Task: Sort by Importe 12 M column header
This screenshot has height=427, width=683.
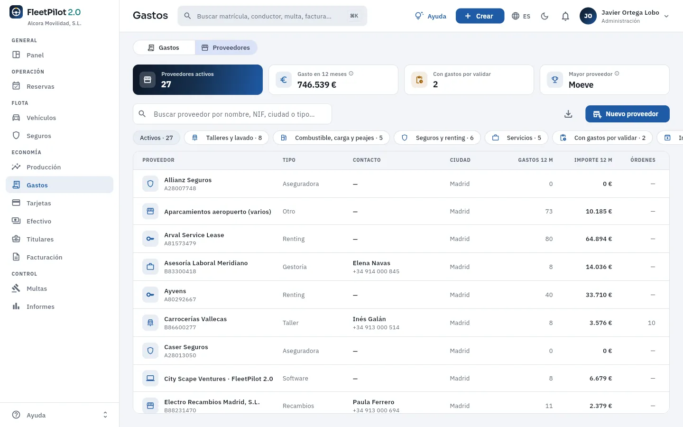Action: point(593,160)
